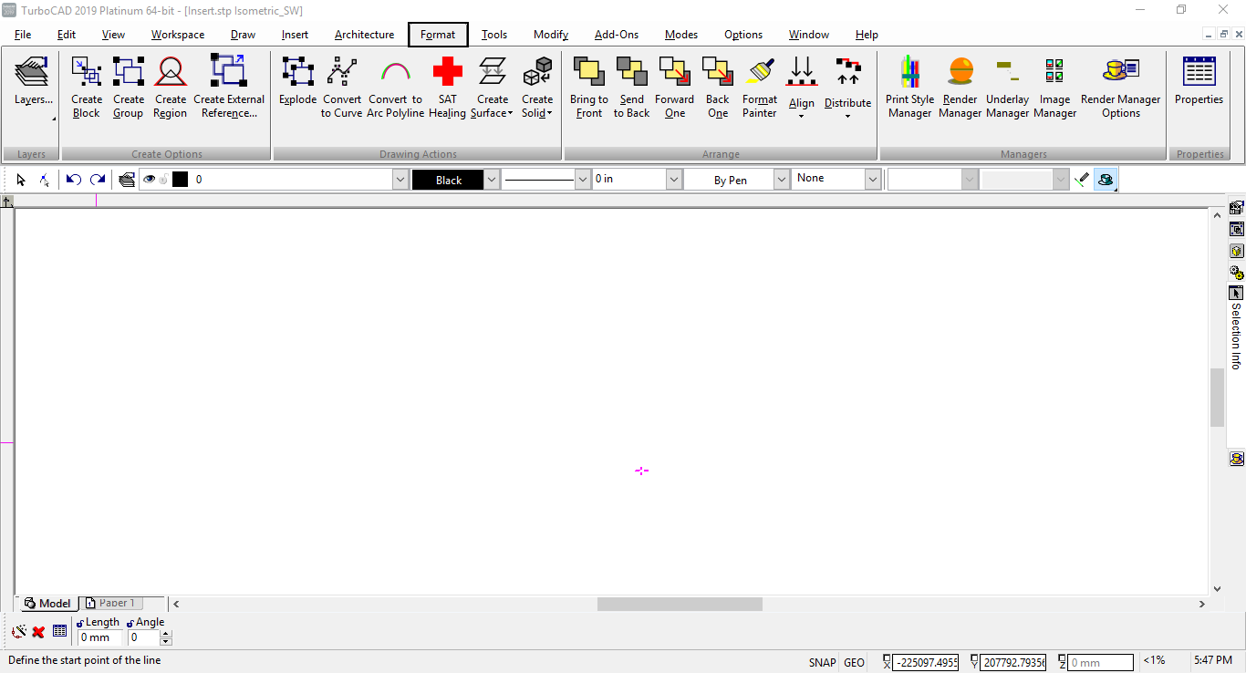1246x673 pixels.
Task: Click Convert to Arc Polyline
Action: click(396, 87)
